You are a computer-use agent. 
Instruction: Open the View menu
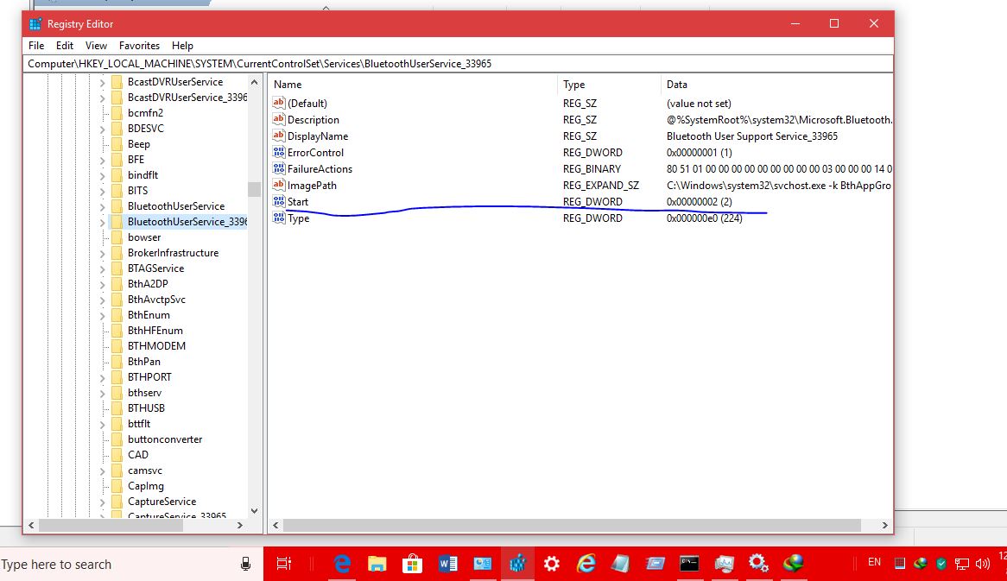click(x=97, y=46)
